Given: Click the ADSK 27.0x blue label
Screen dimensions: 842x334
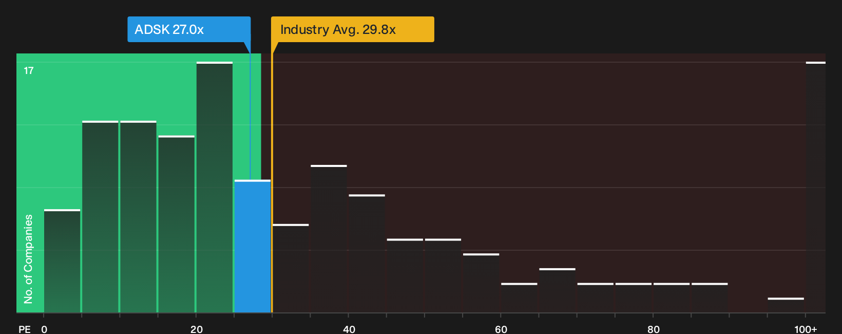Looking at the screenshot, I should [189, 29].
